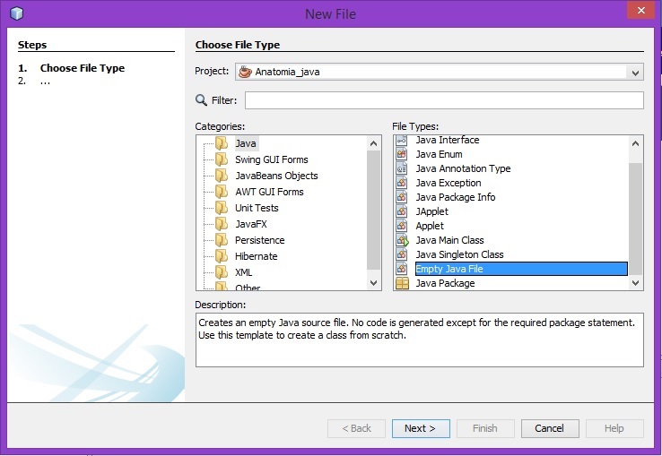
Task: Select the Java Package icon
Action: pyautogui.click(x=402, y=283)
